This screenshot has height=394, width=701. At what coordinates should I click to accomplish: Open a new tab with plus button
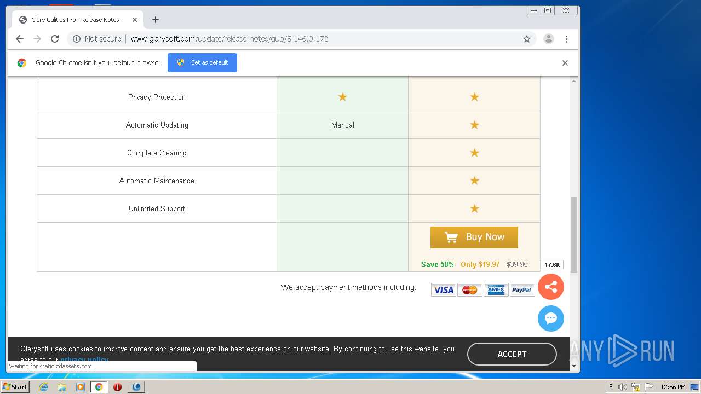(156, 20)
